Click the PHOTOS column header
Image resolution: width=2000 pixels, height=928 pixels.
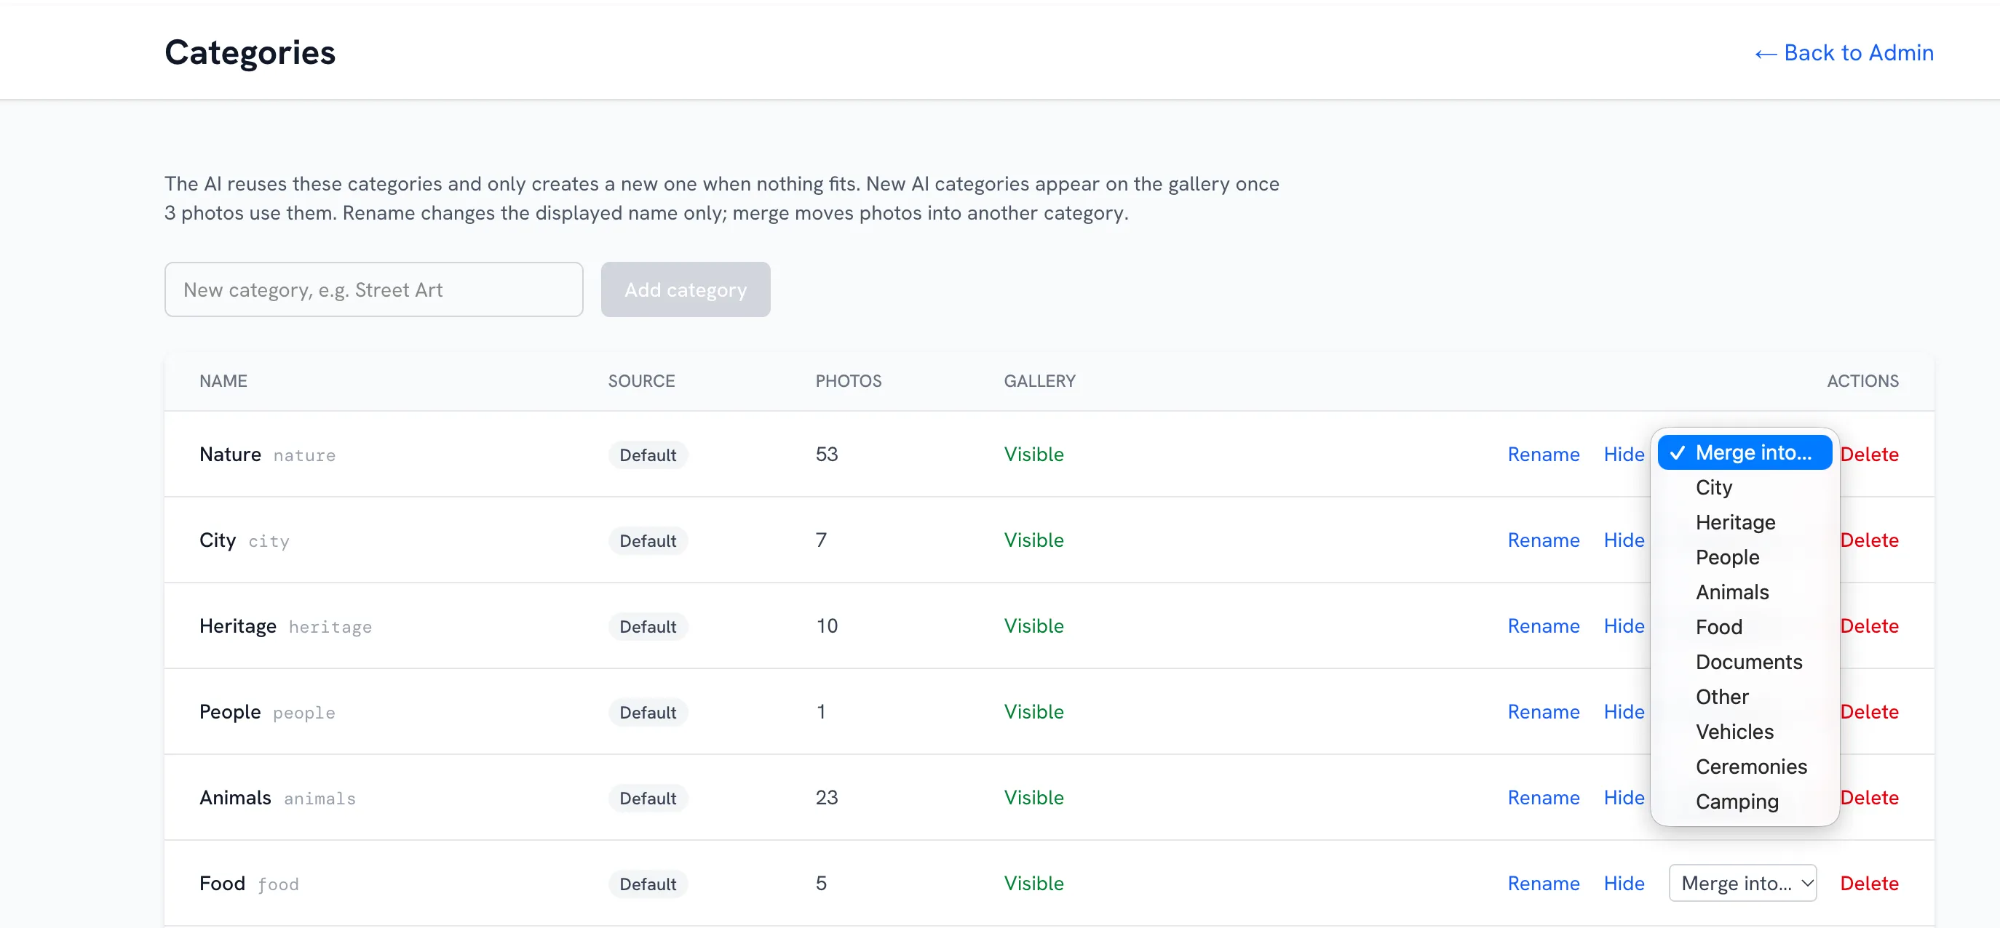(x=848, y=381)
